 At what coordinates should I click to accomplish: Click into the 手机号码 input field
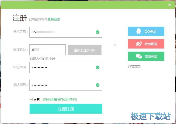pos(66,32)
